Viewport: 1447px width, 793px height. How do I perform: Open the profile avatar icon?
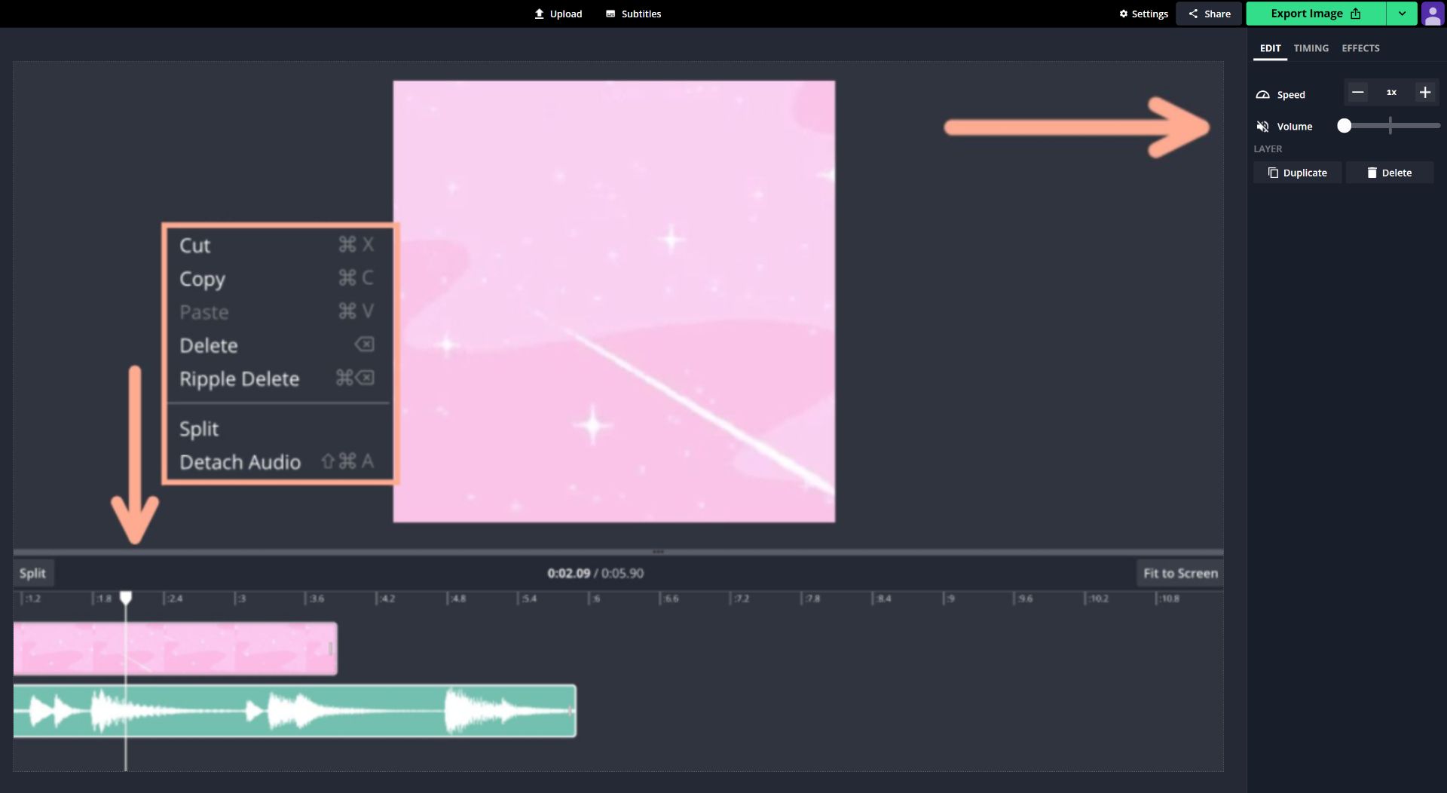click(1433, 14)
